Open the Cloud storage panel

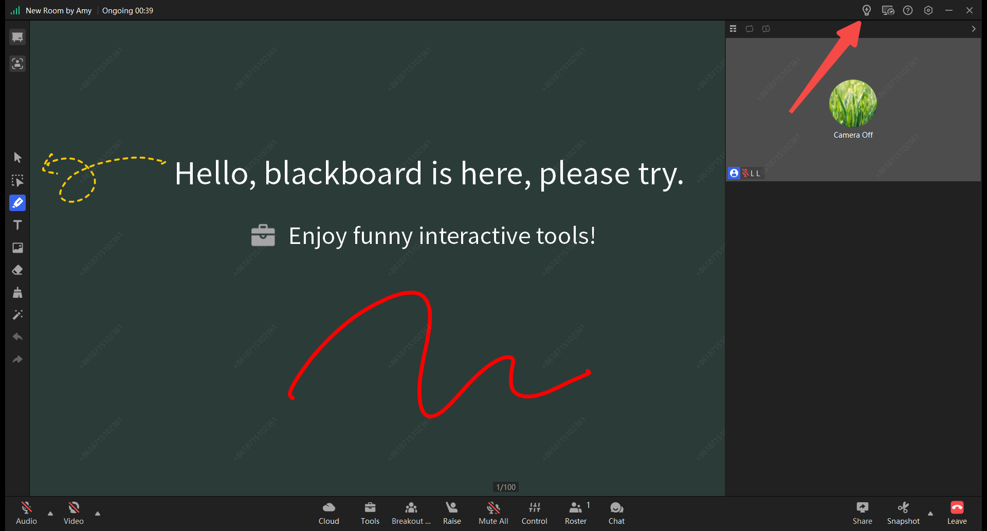point(329,513)
